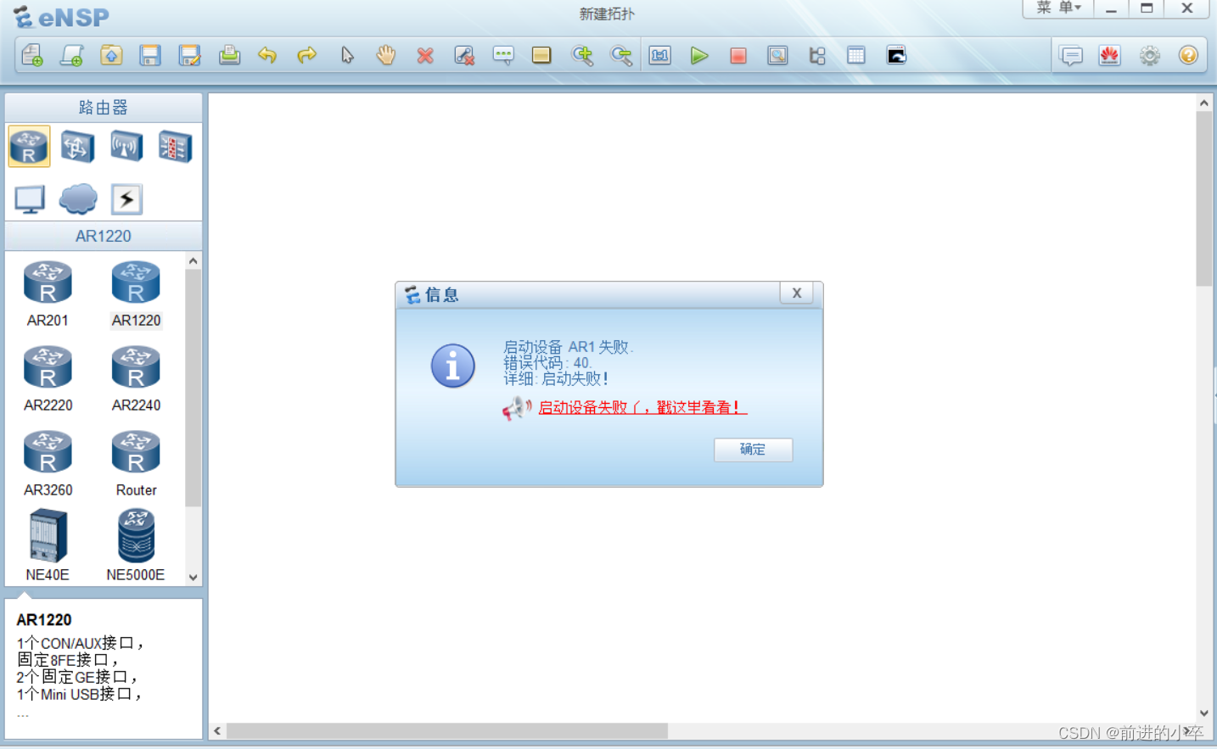Click the show all interfaces icon
The width and height of the screenshot is (1217, 749).
point(817,56)
